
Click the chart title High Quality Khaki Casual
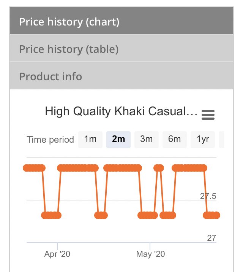121,111
